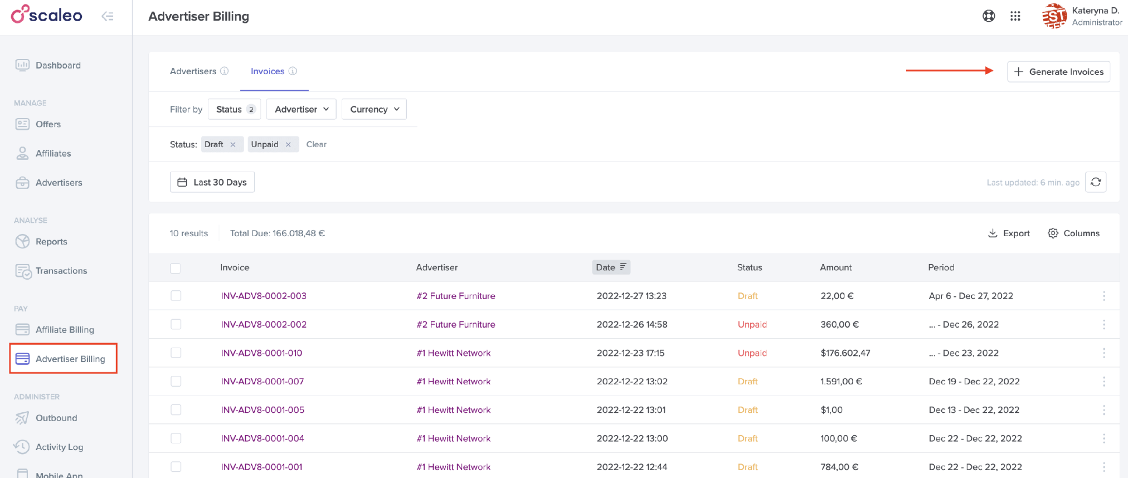1128x478 pixels.
Task: Remove the Unpaid status filter chip
Action: (288, 144)
